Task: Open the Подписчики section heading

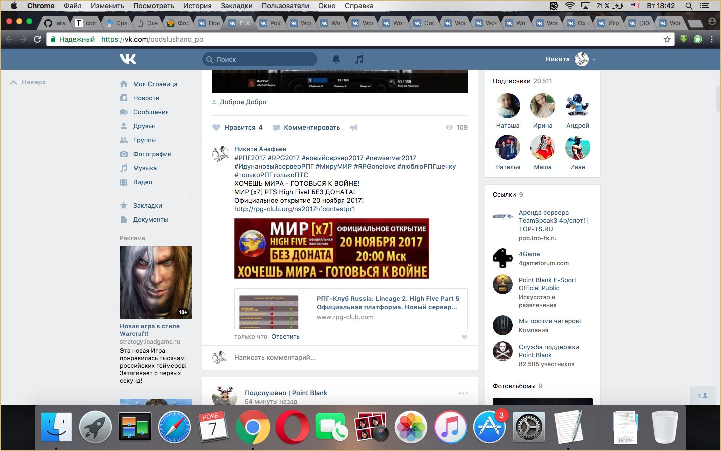Action: [511, 81]
